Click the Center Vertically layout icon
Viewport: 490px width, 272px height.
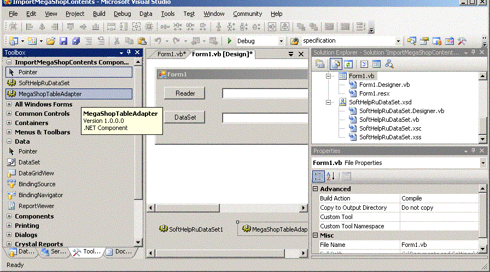coord(285,27)
